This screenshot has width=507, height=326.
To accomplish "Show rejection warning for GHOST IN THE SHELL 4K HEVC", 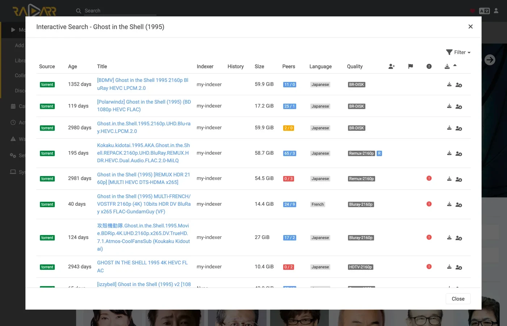I will 429,267.
